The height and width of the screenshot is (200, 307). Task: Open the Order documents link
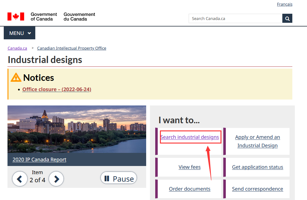[190, 189]
